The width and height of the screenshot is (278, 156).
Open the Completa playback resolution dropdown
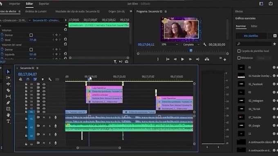click(x=191, y=44)
